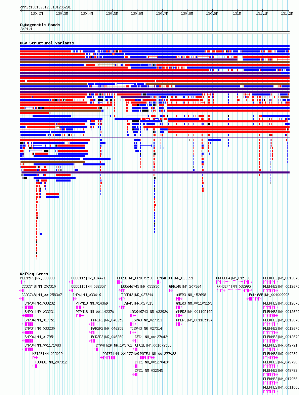Image resolution: width=299 pixels, height=395 pixels.
Task: Select transcript CCDC74B|NM_001258307
Action: click(x=42, y=295)
